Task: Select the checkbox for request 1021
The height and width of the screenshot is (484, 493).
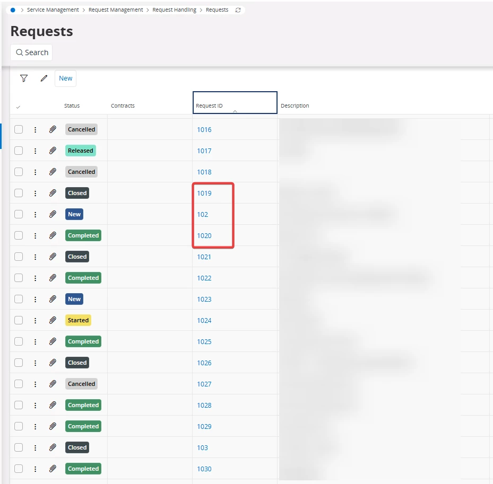Action: tap(19, 257)
